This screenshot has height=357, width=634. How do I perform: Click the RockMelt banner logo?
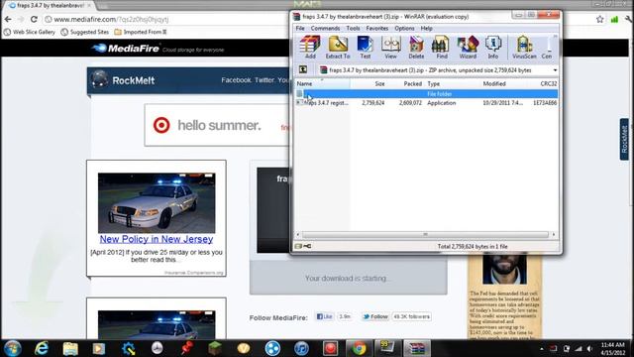coord(123,80)
